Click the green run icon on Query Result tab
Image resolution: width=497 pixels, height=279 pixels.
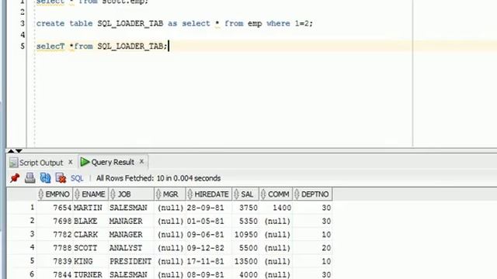(x=85, y=162)
